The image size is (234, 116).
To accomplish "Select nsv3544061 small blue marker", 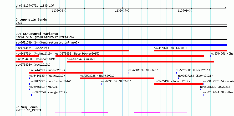I will pyautogui.click(x=210, y=56).
